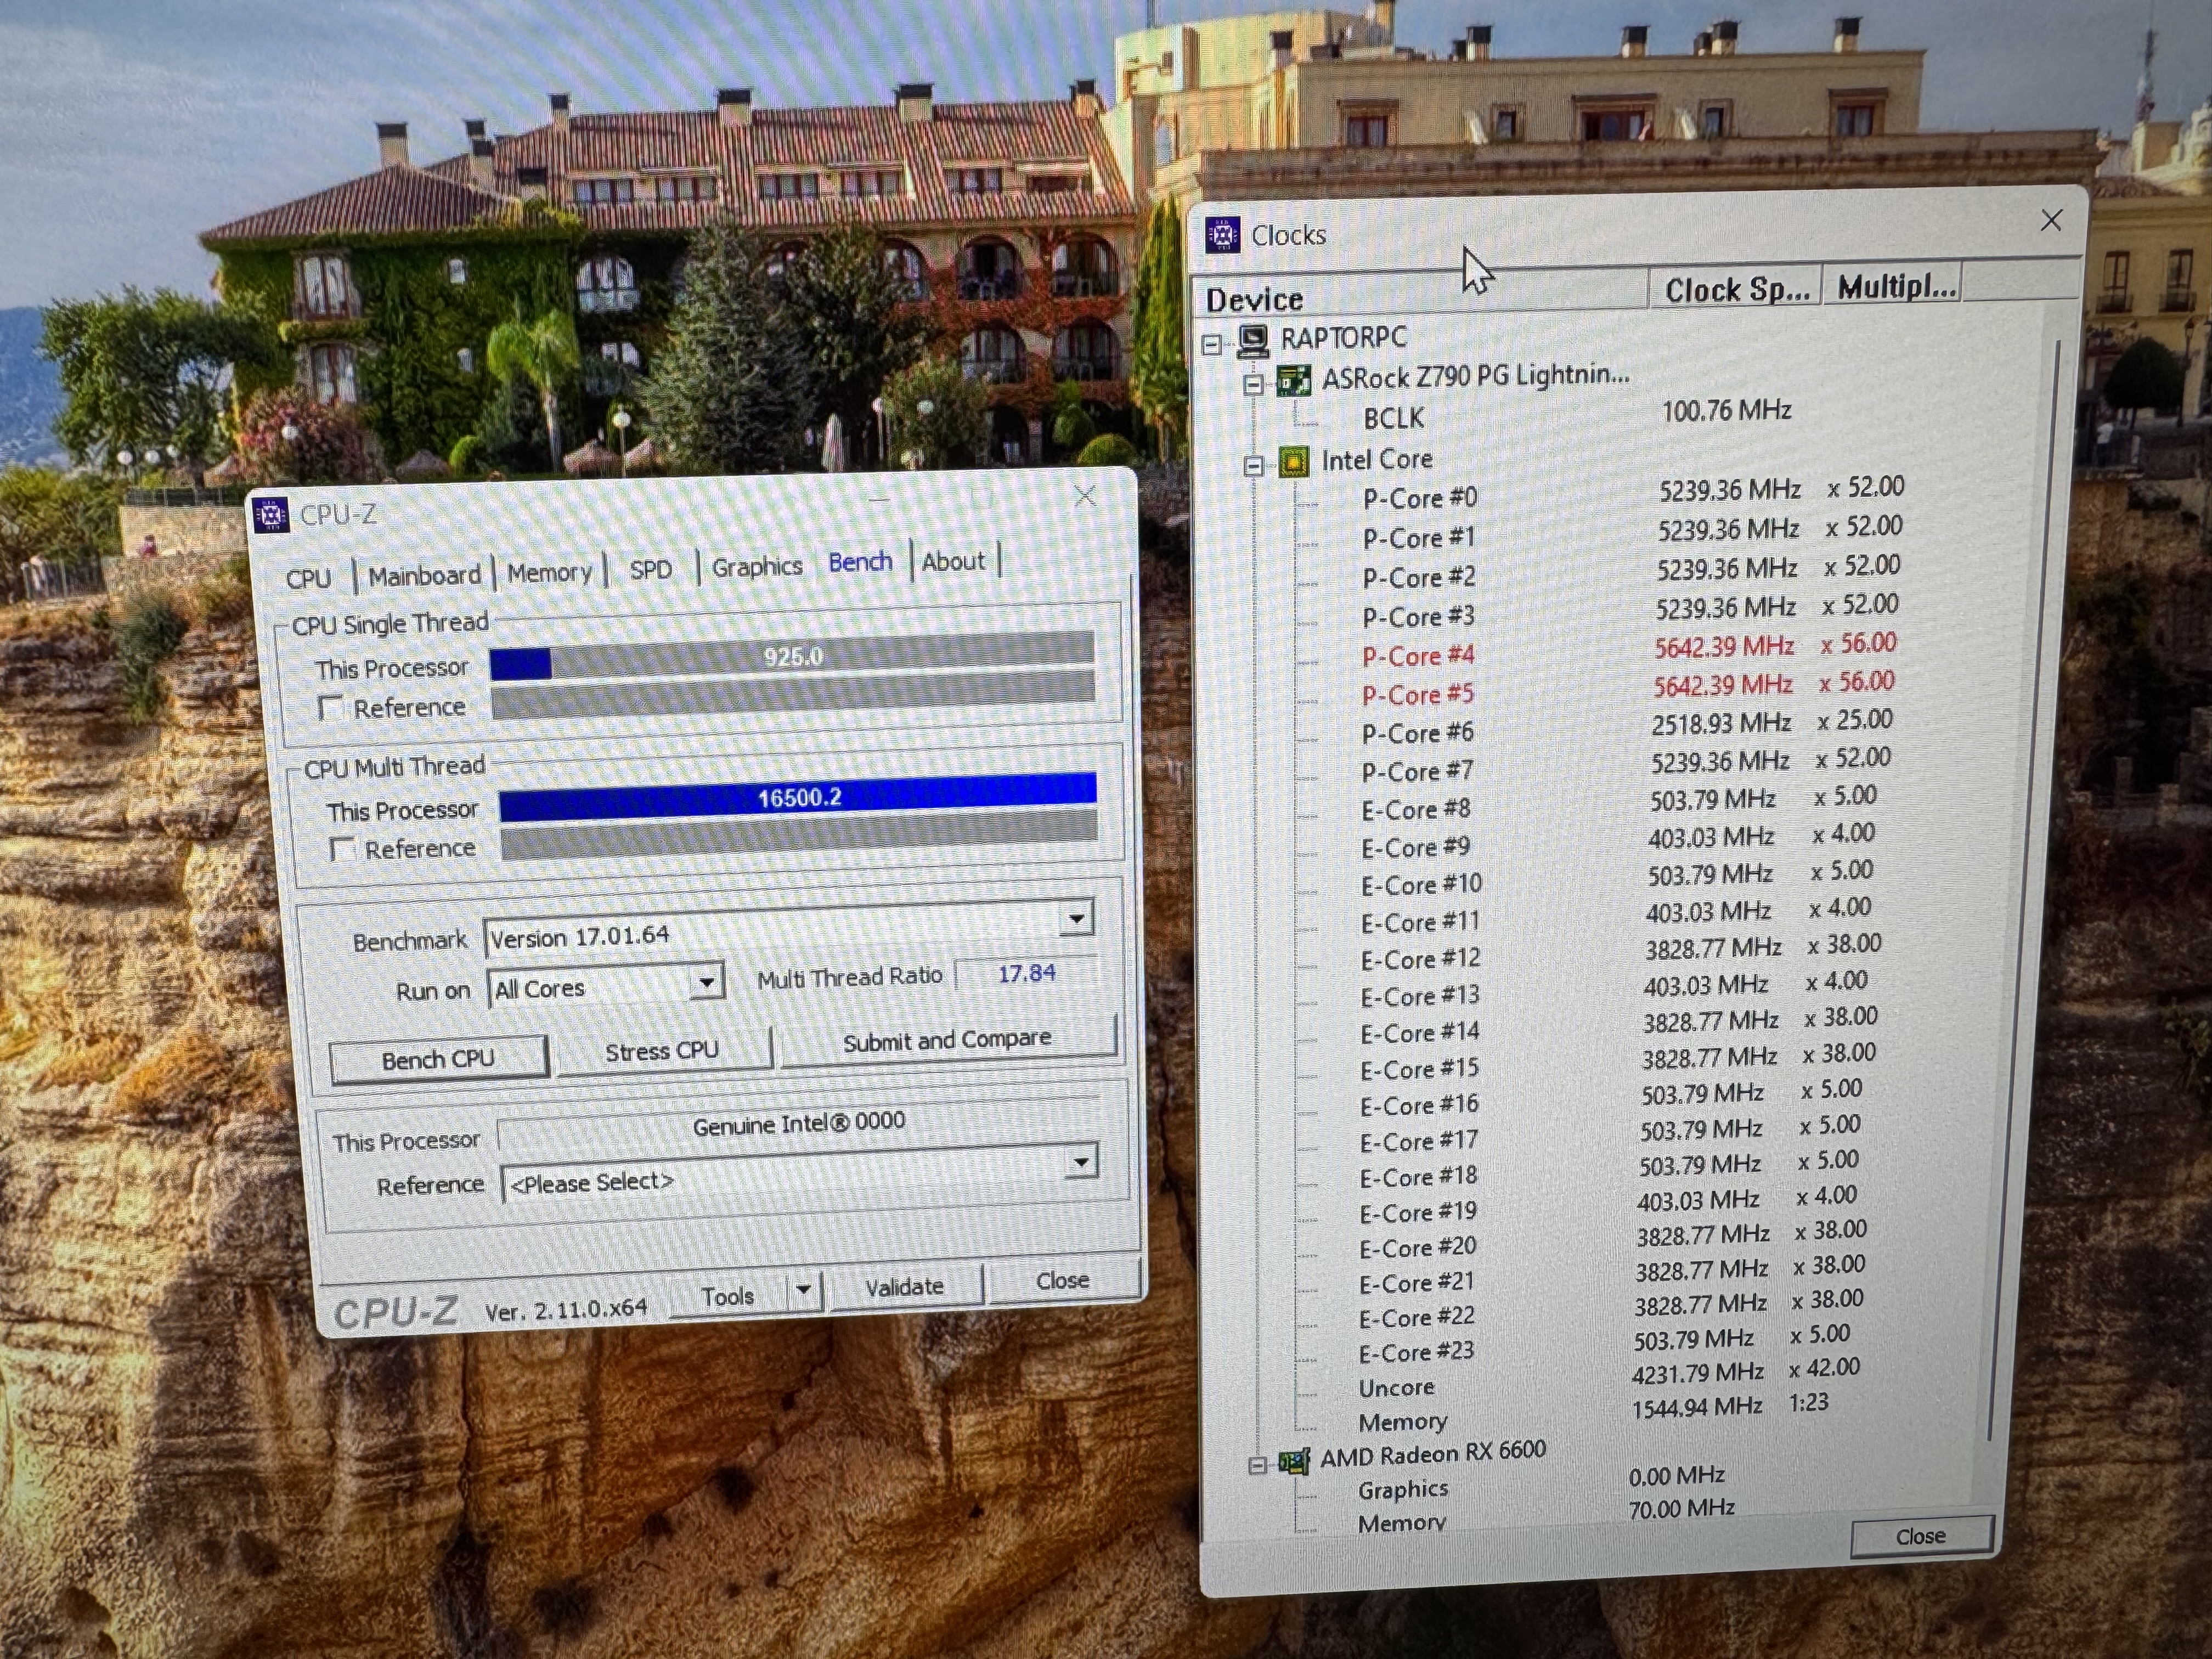Screen dimensions: 2212x1659
Task: Click the Multi Thread score bar 16500.2
Action: [x=798, y=797]
